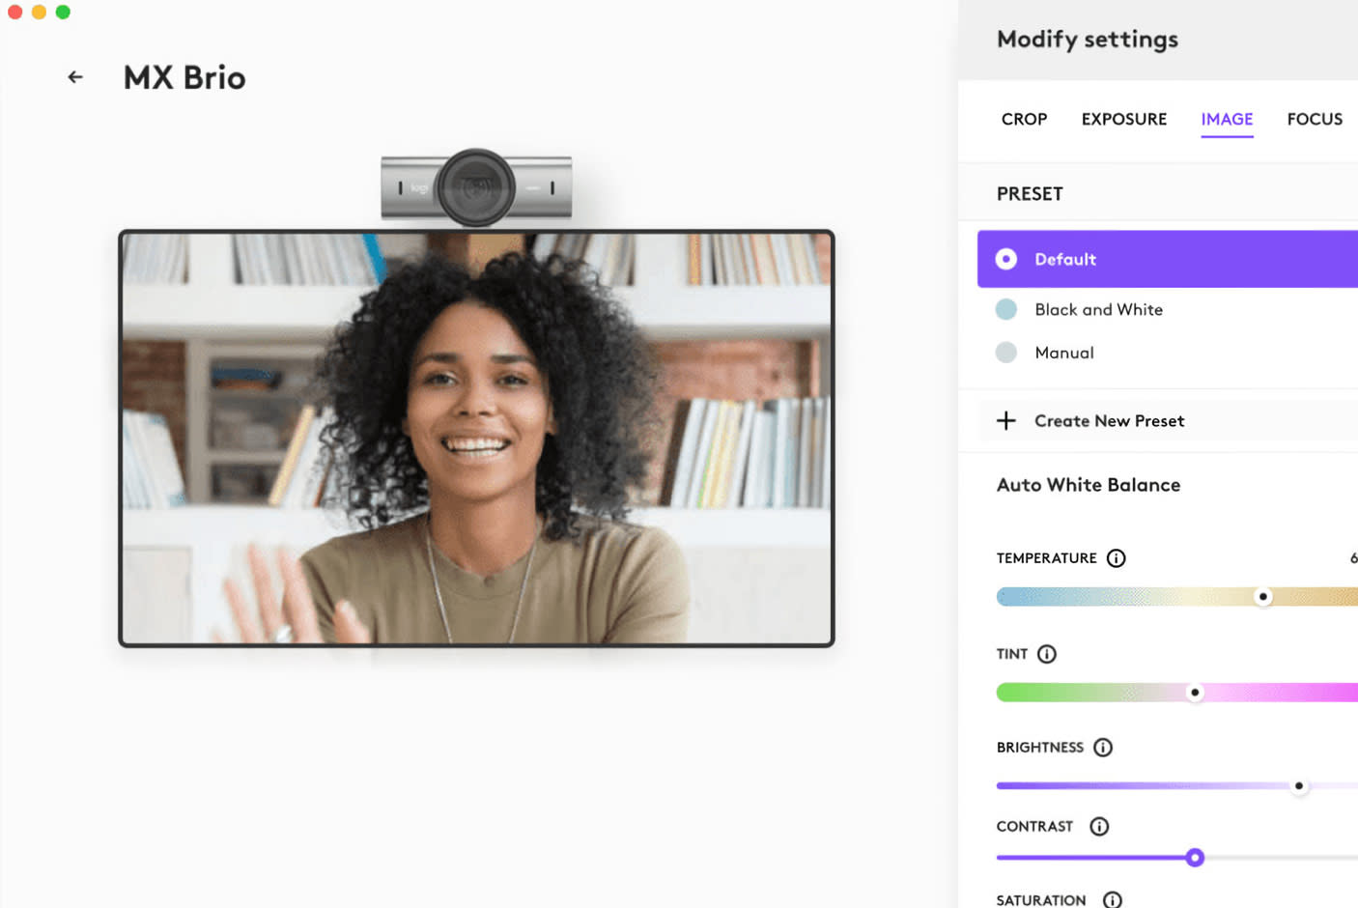Open the Temperature info tooltip icon
The image size is (1358, 908).
(x=1117, y=558)
